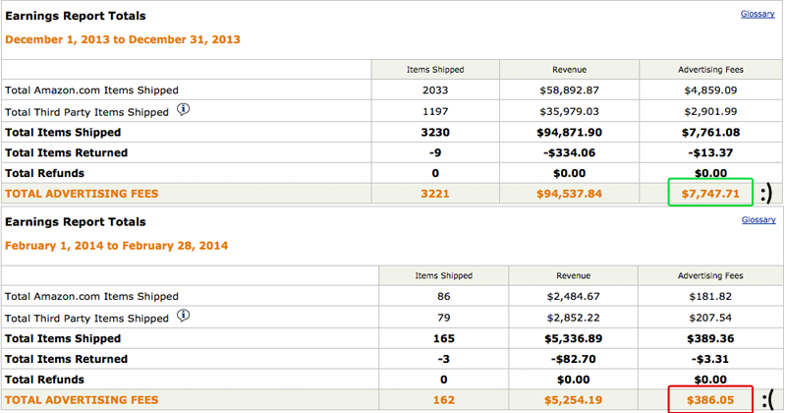Select the $181.82 advertising fees cell
Image resolution: width=786 pixels, height=413 pixels.
(x=710, y=297)
